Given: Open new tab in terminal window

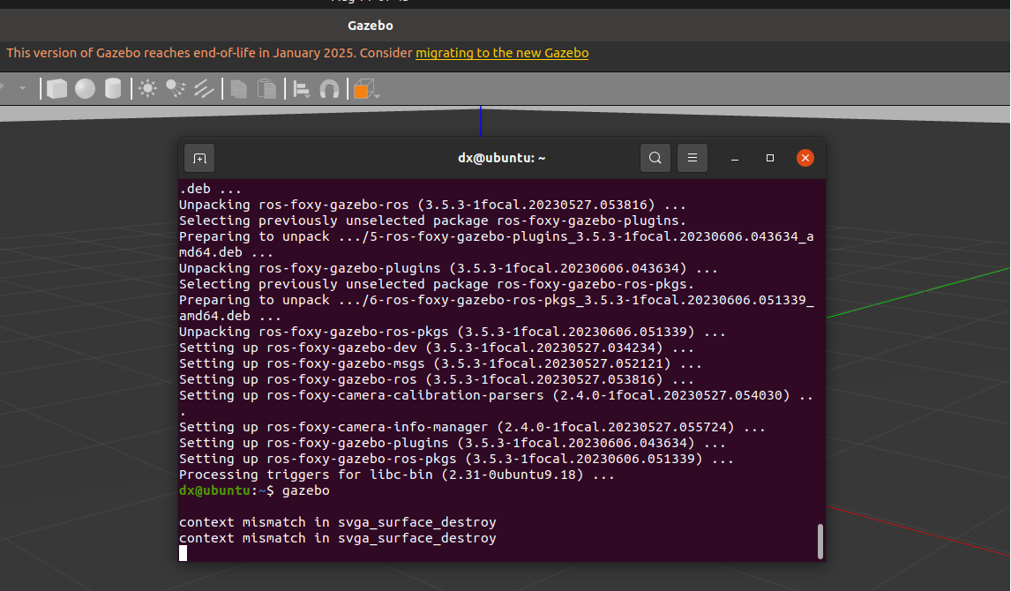Looking at the screenshot, I should 199,158.
